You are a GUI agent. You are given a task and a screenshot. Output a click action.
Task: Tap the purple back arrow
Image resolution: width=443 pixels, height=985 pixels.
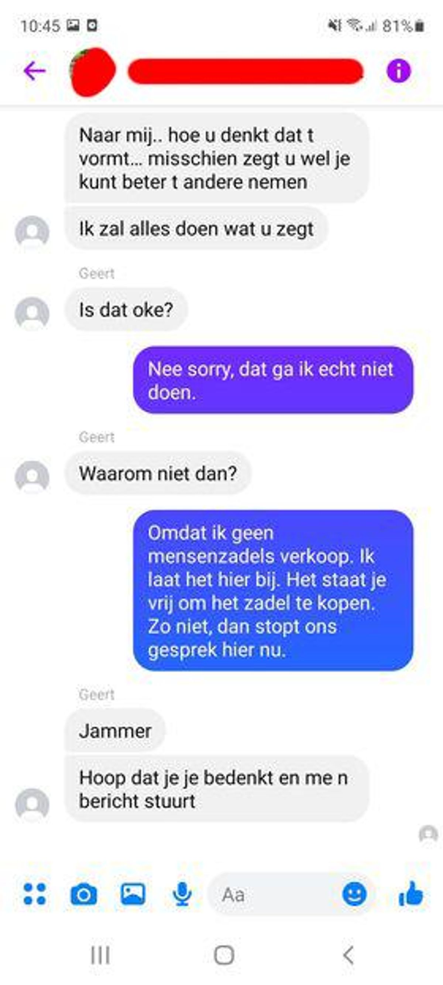pos(35,71)
